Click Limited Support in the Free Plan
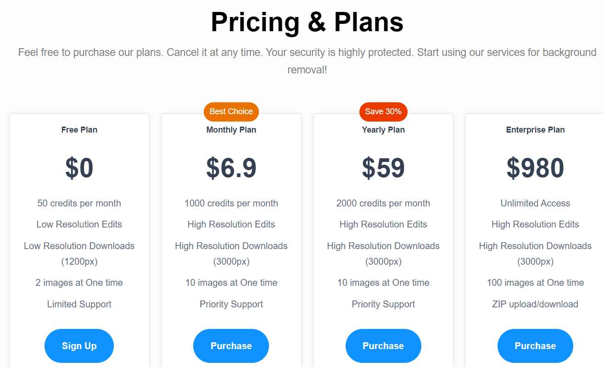 79,304
